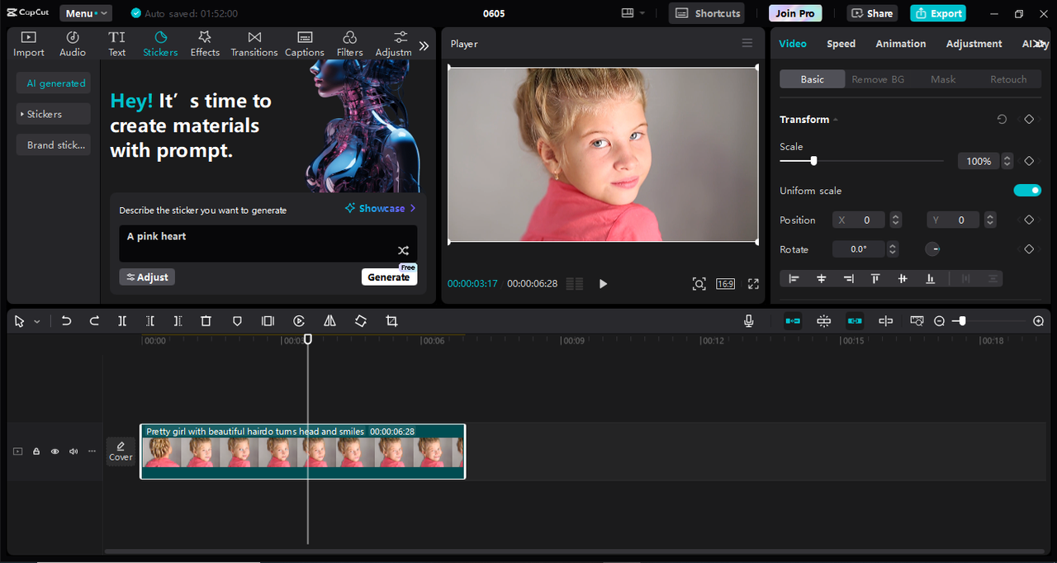Open the Showcase link
This screenshot has height=563, width=1057.
click(x=381, y=209)
